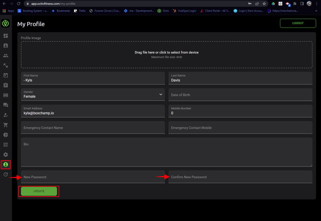Toggle the browser side panel icon

(302, 3)
